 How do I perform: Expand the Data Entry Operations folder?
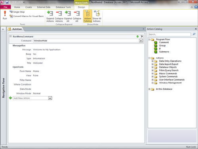pyautogui.click(x=152, y=61)
